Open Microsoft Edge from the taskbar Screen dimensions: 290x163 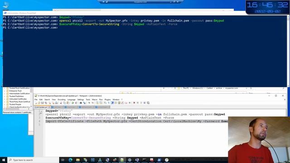pos(71,160)
